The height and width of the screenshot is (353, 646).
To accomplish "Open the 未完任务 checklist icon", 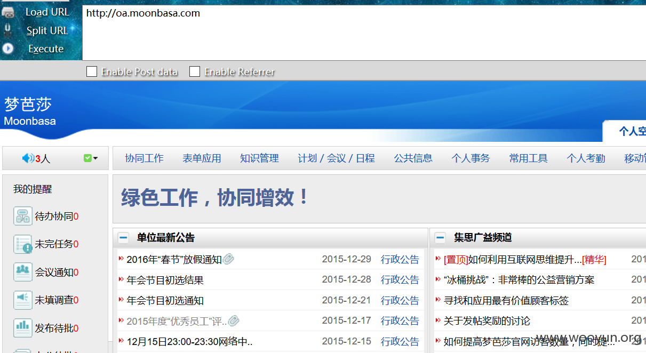I will point(23,244).
